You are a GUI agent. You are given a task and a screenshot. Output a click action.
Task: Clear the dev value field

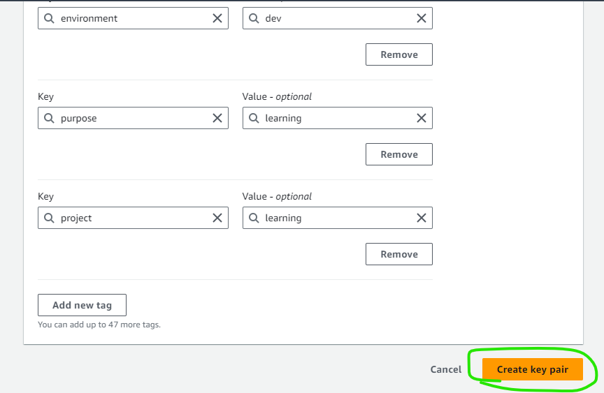[422, 18]
